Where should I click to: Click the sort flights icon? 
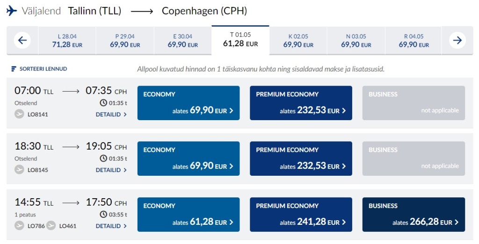tap(14, 69)
